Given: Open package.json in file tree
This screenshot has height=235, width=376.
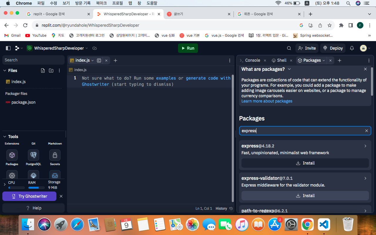Looking at the screenshot, I should pos(23,102).
